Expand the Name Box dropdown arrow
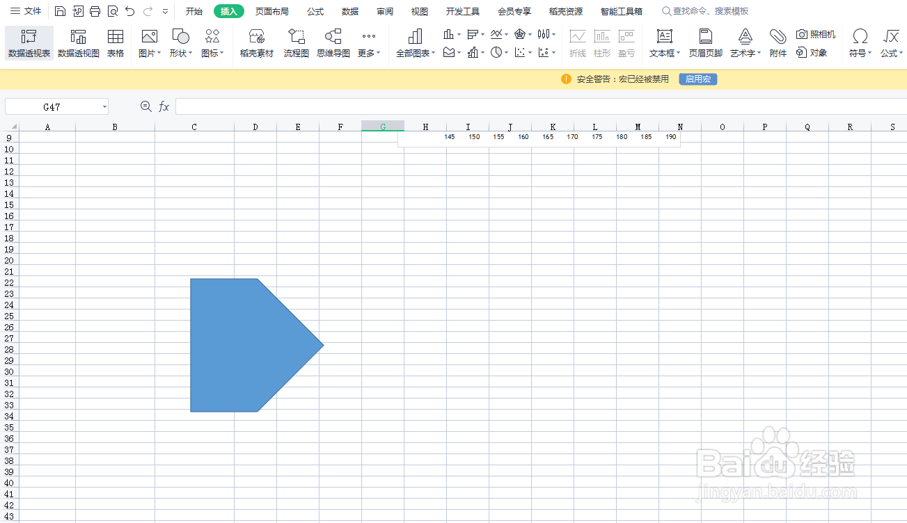 point(104,107)
